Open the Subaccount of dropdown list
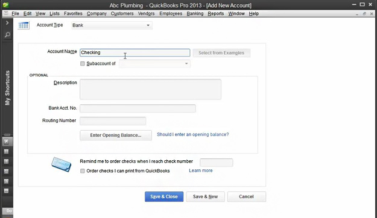This screenshot has height=218, width=377. [154, 64]
